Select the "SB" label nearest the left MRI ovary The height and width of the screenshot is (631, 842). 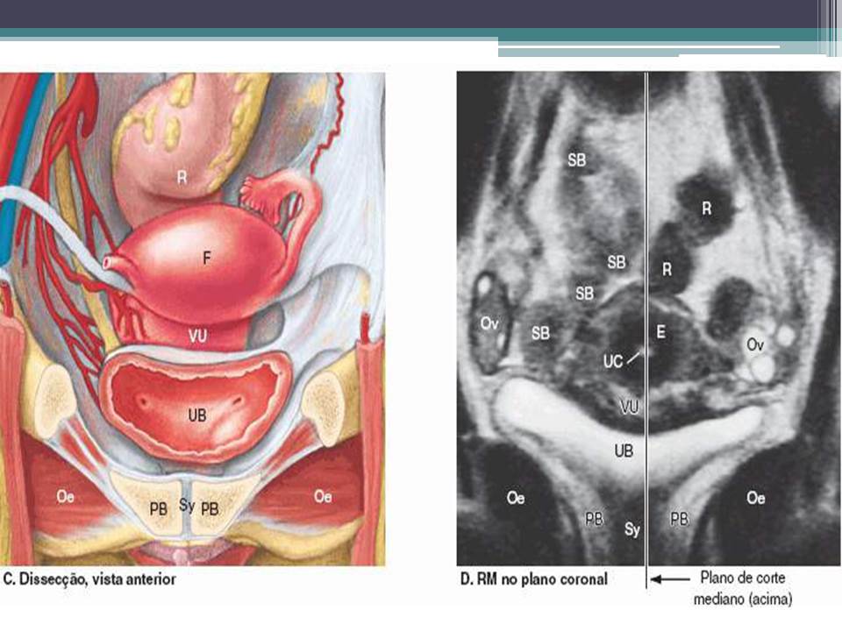tap(541, 334)
